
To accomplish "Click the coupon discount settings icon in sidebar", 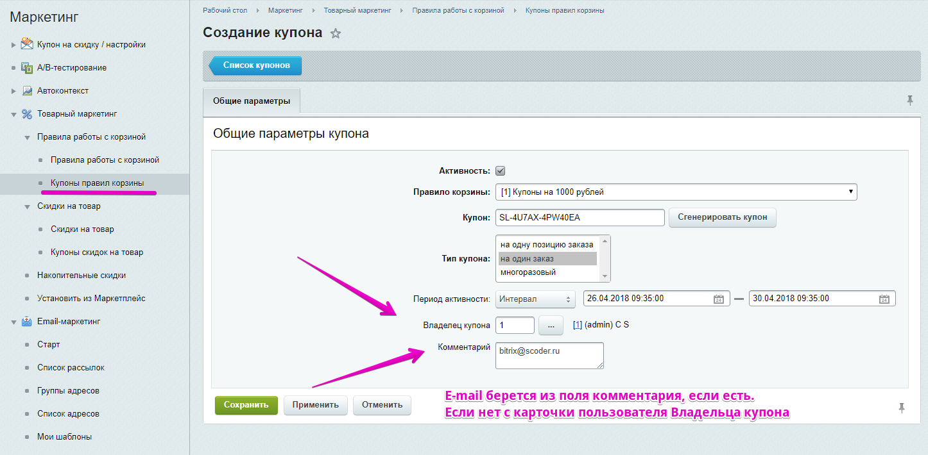I will [x=27, y=44].
